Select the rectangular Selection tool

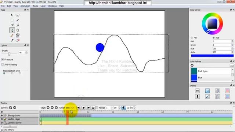pyautogui.click(x=12, y=20)
